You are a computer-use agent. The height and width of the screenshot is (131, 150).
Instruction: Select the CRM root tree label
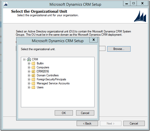click(x=35, y=59)
